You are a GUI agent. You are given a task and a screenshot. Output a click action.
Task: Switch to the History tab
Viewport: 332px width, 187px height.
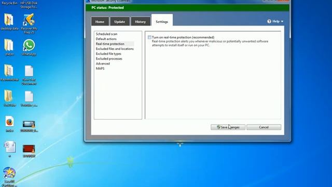click(141, 22)
